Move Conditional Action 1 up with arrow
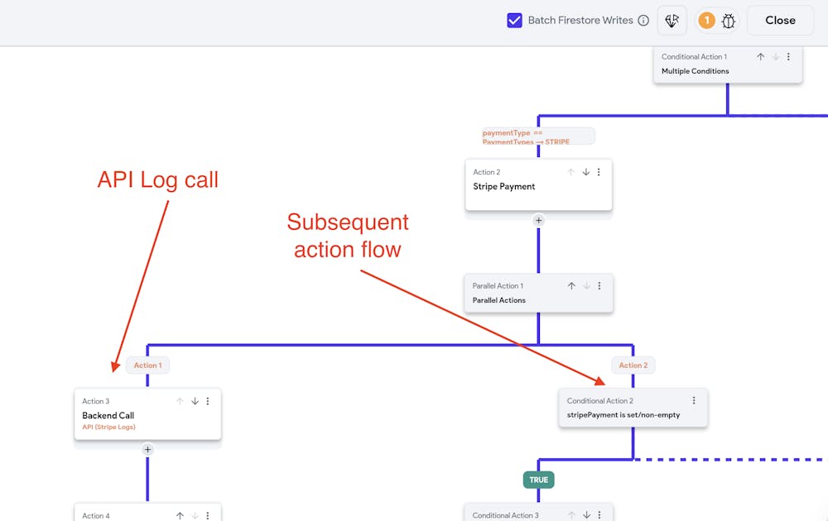 pos(760,57)
